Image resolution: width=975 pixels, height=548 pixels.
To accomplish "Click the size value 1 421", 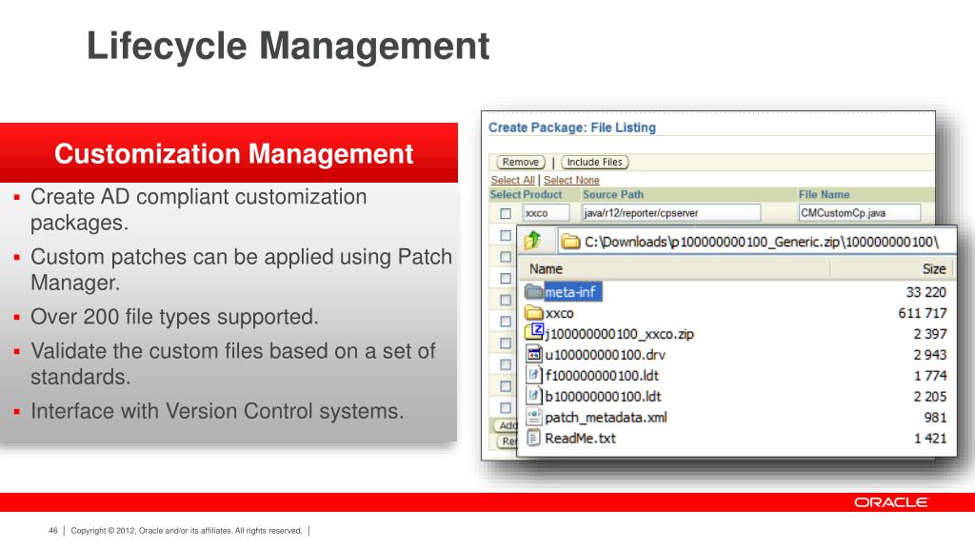I will 930,438.
